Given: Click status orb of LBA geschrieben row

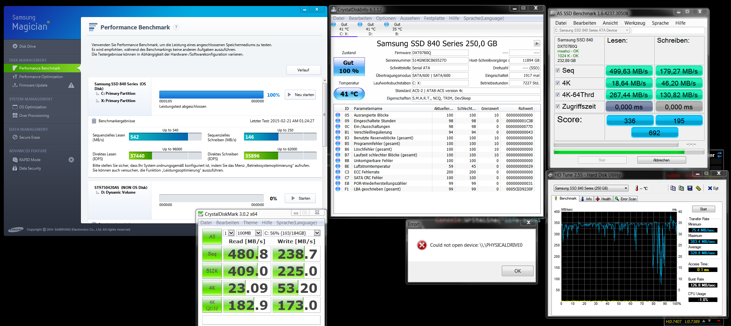Looking at the screenshot, I should click(338, 189).
